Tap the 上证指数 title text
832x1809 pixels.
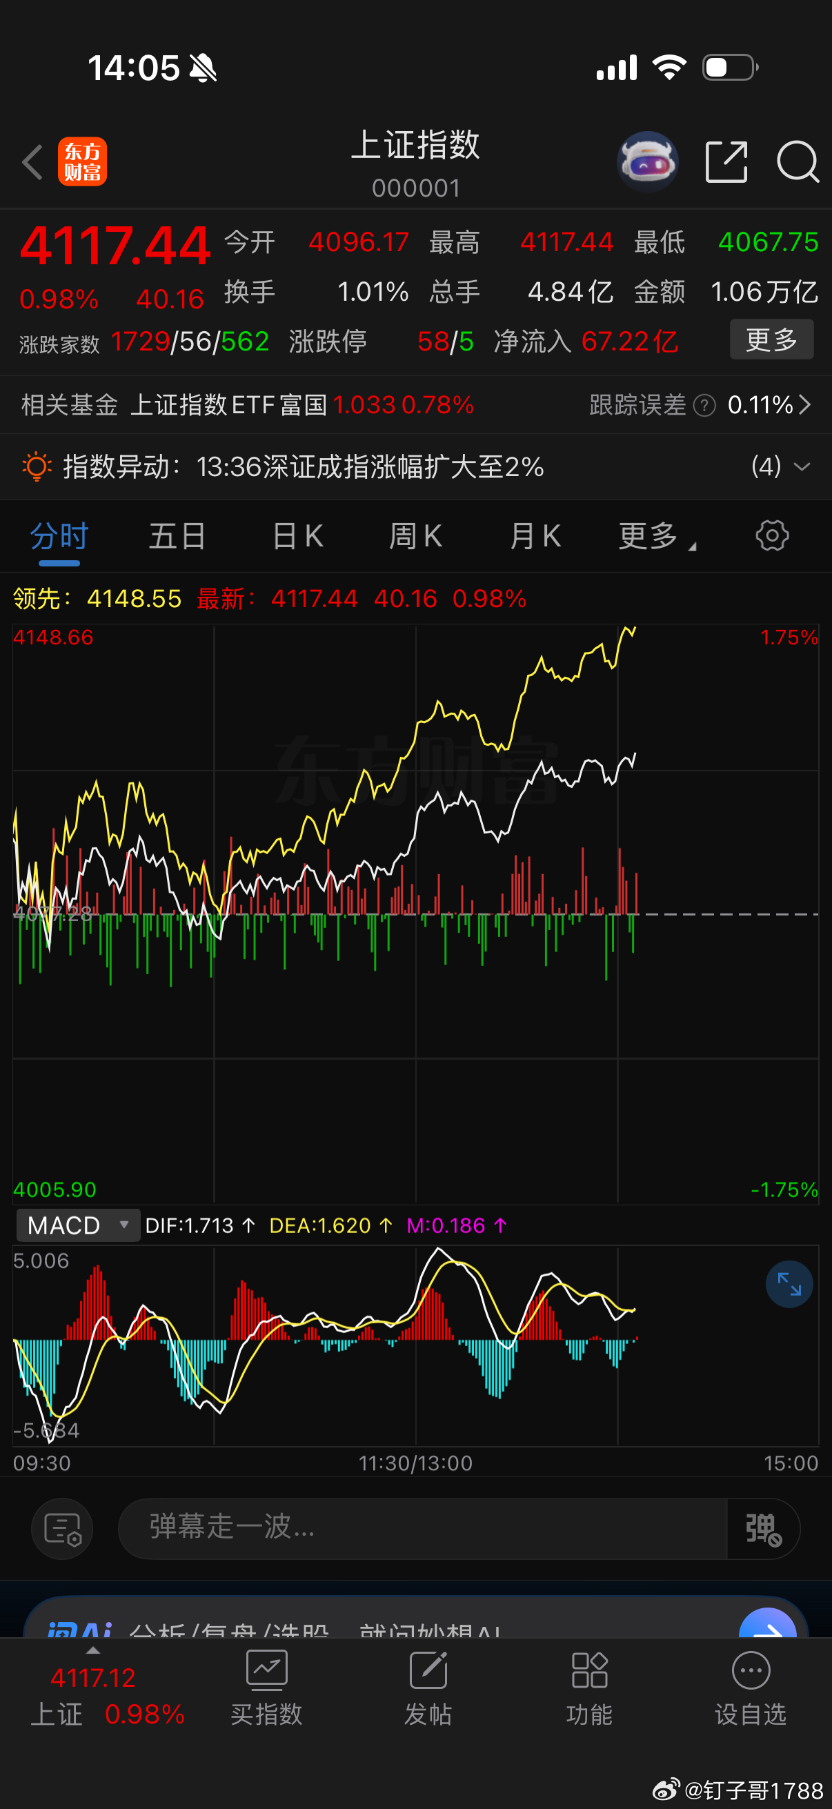pos(415,145)
